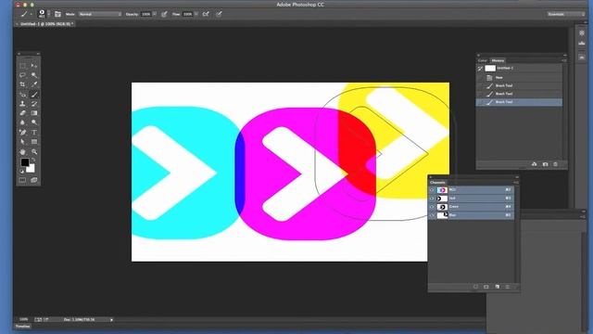Screen dimensions: 593x334
Task: Open the Timeline tab
Action: click(x=22, y=327)
